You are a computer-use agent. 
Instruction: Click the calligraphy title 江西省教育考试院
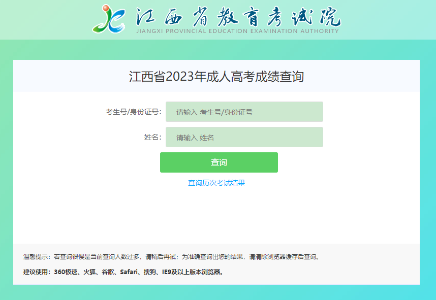pyautogui.click(x=238, y=17)
